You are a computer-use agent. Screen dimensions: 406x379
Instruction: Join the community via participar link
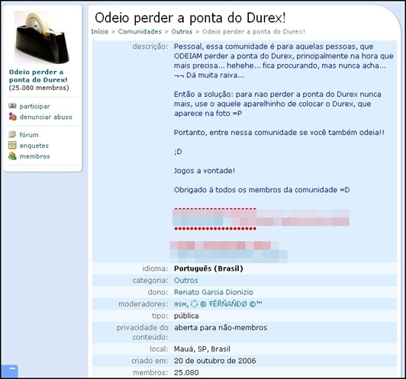click(34, 106)
